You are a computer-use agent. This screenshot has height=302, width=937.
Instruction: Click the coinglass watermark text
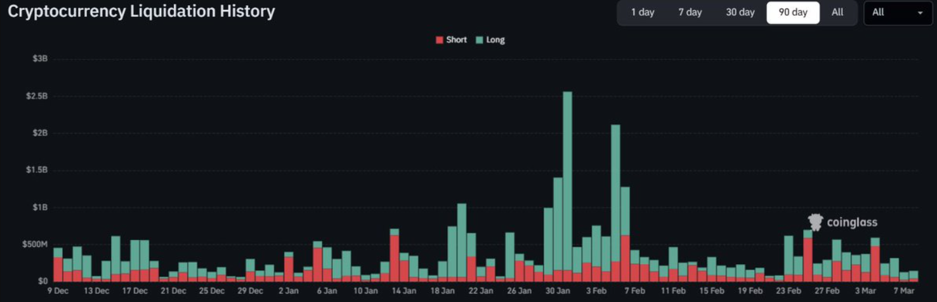tap(852, 223)
